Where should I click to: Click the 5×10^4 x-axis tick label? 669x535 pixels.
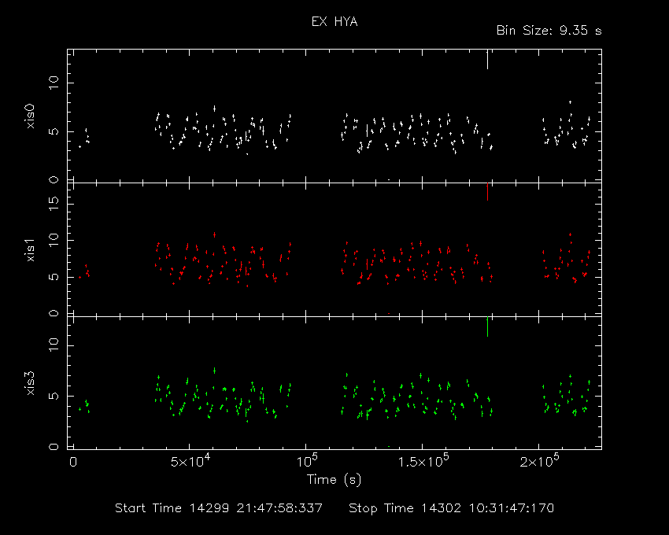tap(190, 461)
